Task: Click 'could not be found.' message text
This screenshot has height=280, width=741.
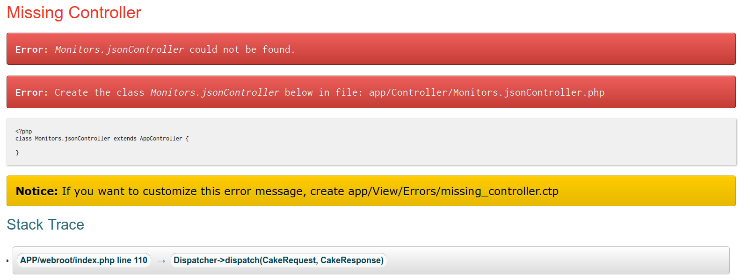Action: (x=242, y=49)
